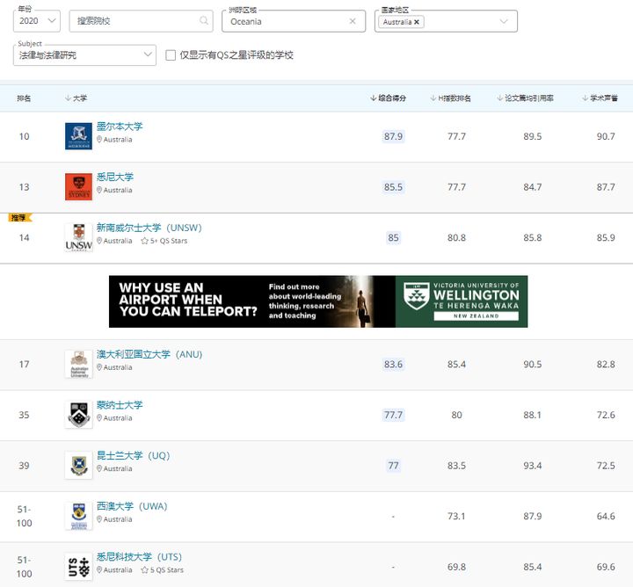Image resolution: width=633 pixels, height=587 pixels.
Task: Click the university search input field
Action: tap(141, 21)
